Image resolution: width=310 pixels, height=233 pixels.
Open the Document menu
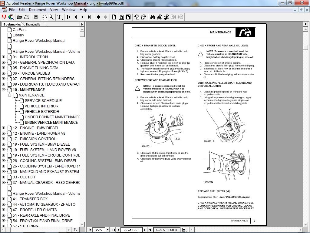pos(38,9)
